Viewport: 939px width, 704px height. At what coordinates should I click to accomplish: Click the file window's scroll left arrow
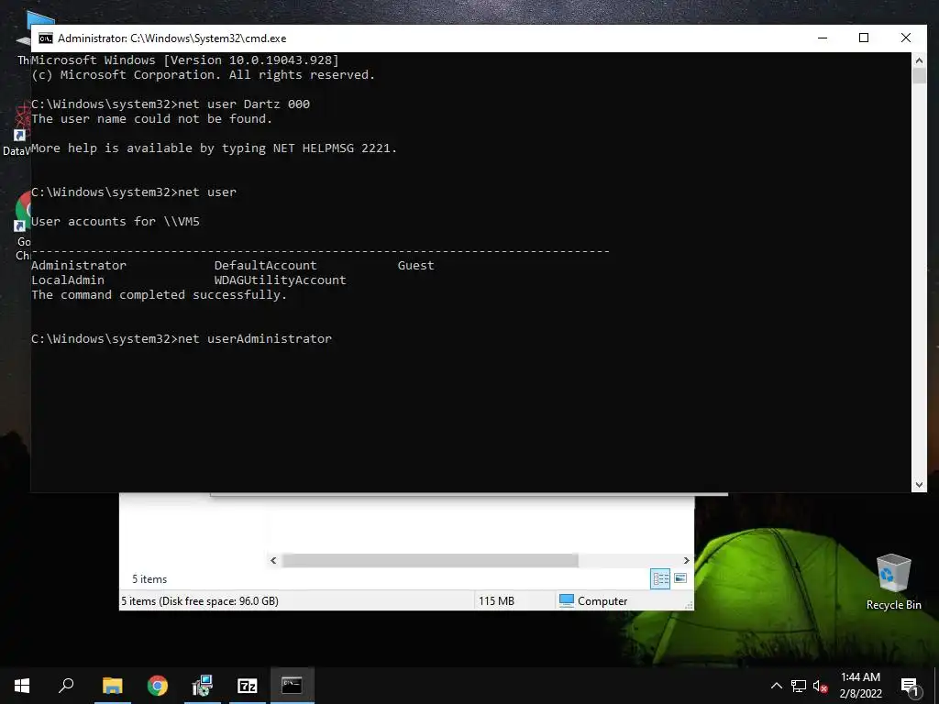coord(273,560)
